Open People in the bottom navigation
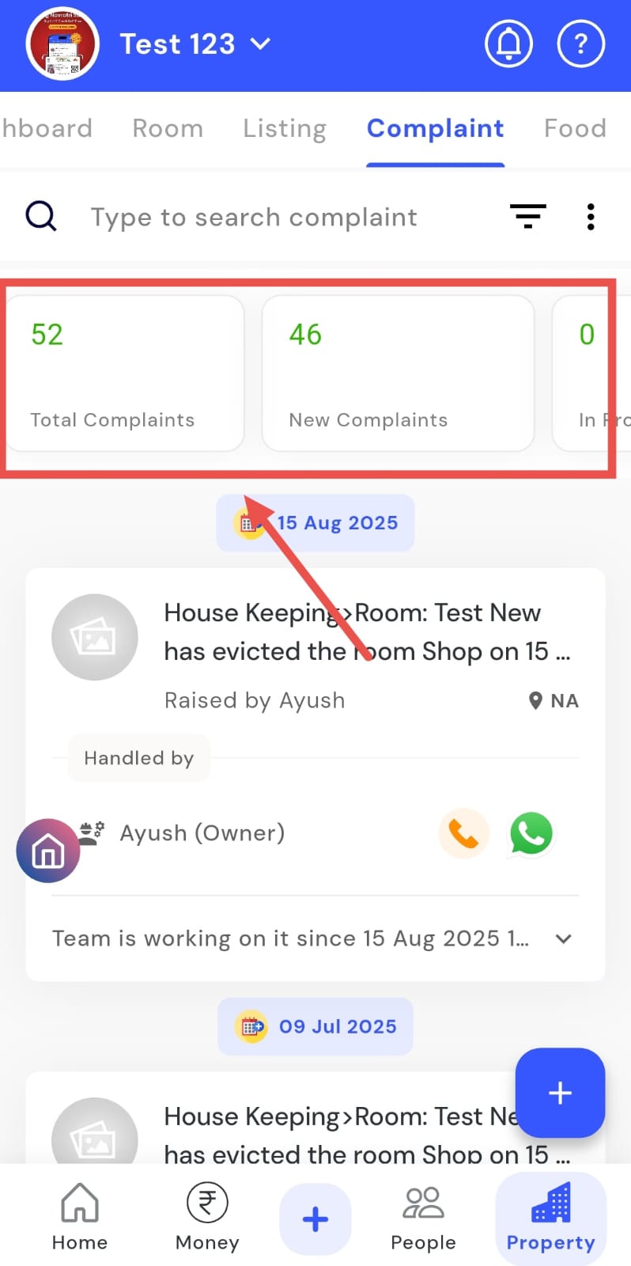The width and height of the screenshot is (631, 1266). click(423, 1217)
